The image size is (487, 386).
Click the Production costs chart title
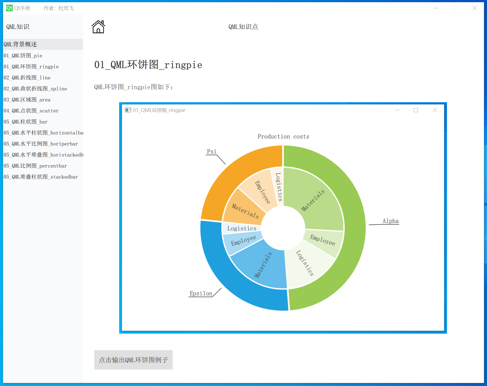point(283,136)
